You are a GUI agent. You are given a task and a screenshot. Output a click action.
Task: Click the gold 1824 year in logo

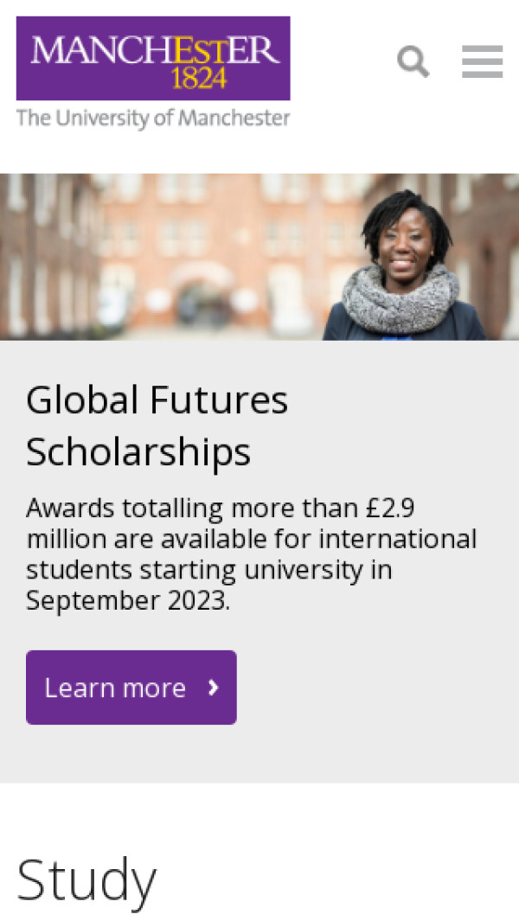[199, 80]
